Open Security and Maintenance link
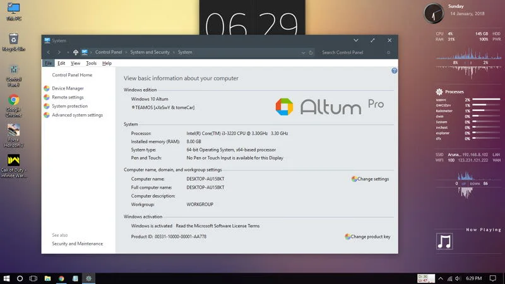 pyautogui.click(x=77, y=244)
